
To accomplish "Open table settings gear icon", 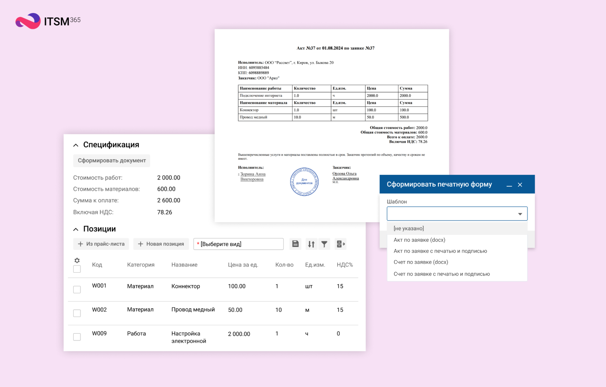I will [77, 260].
